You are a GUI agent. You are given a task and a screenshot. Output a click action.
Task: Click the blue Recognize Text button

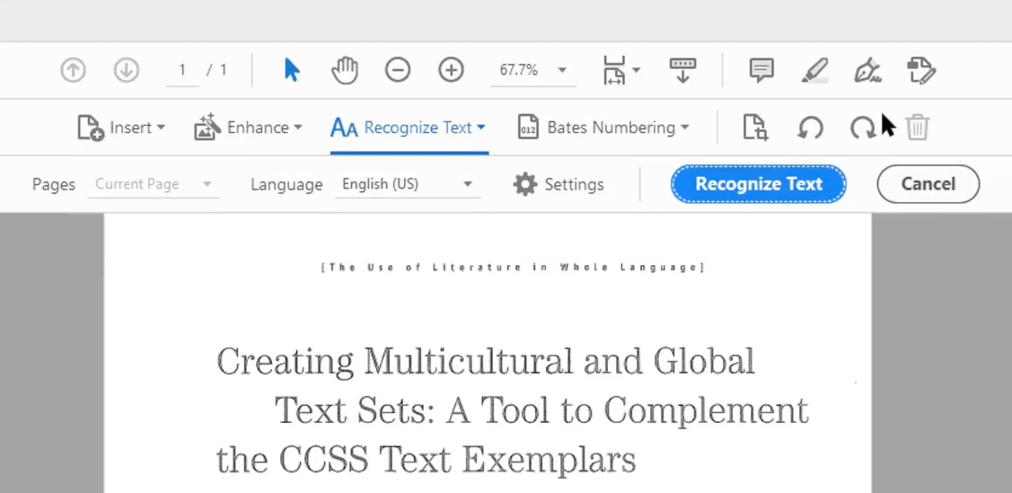[x=758, y=184]
